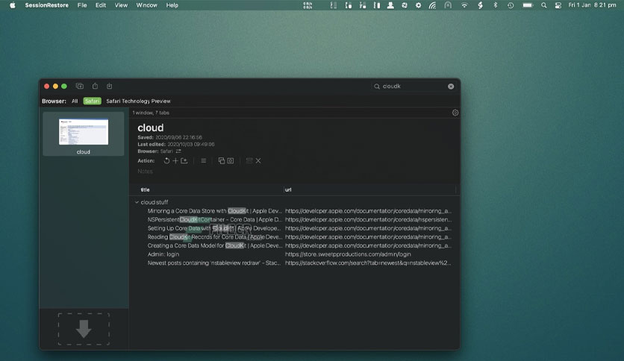The width and height of the screenshot is (624, 361).
Task: Open the Apple menu
Action: tap(13, 5)
